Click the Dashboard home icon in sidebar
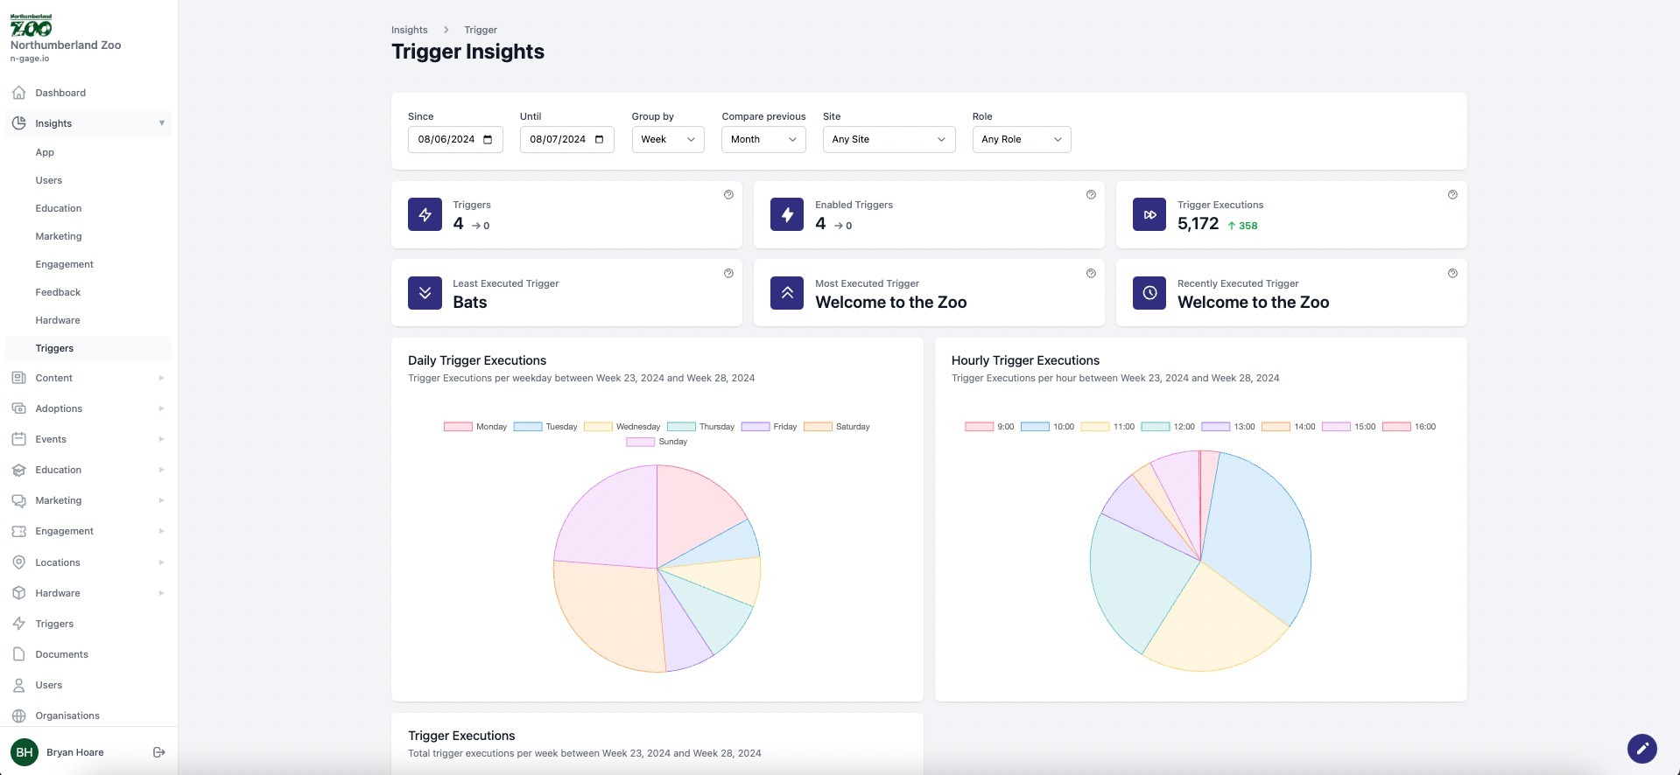 coord(19,93)
